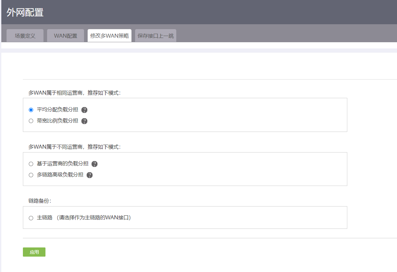This screenshot has height=272, width=397.
Task: Select 平均分配负载分担 radio button
Action: tap(31, 110)
